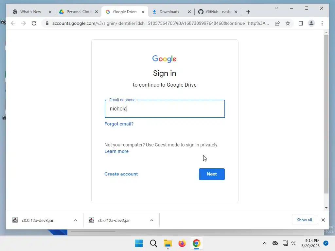The height and width of the screenshot is (251, 335).
Task: Show hidden system tray icons
Action: pos(264,243)
